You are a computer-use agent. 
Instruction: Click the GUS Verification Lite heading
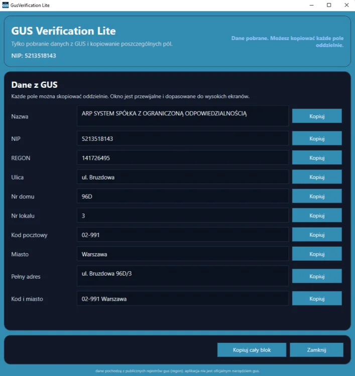coord(63,31)
